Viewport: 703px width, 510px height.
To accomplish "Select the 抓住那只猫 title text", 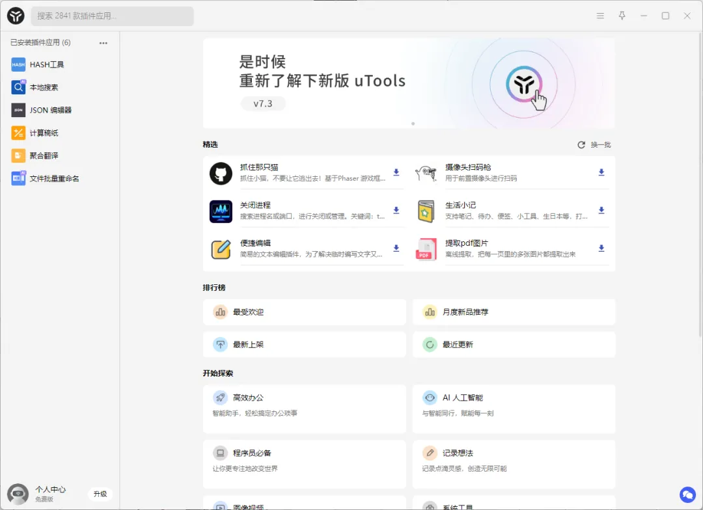I will click(259, 167).
